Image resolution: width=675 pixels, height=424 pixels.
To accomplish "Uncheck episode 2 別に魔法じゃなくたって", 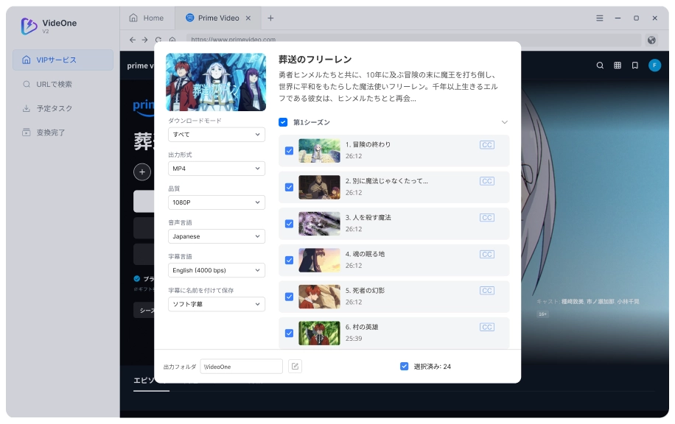I will coord(290,187).
